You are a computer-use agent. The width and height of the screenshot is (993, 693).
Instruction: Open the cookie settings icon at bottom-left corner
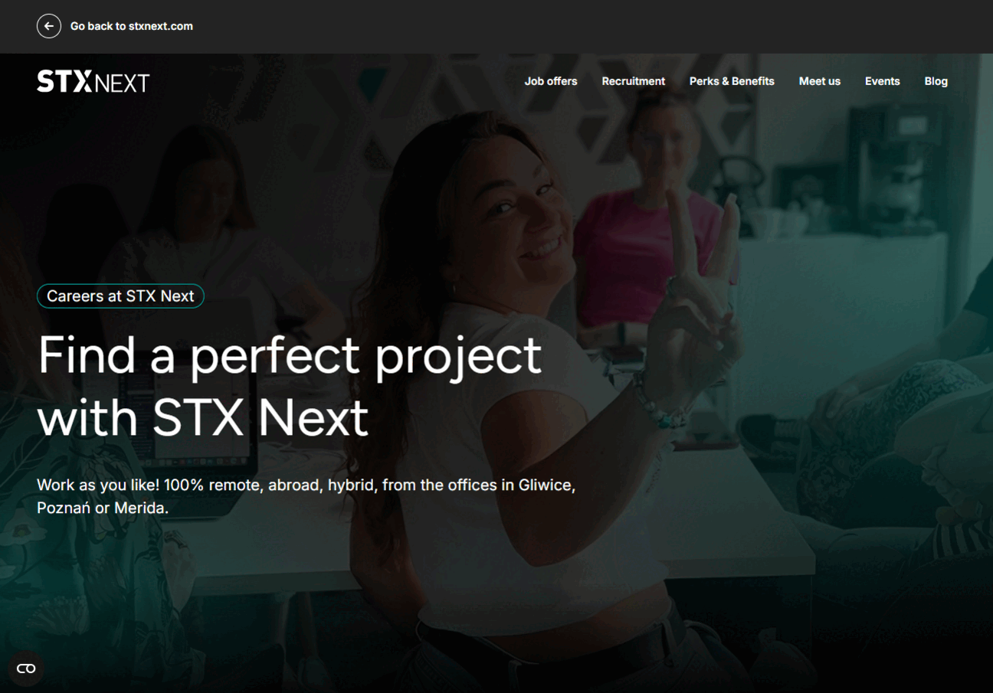[x=26, y=668]
